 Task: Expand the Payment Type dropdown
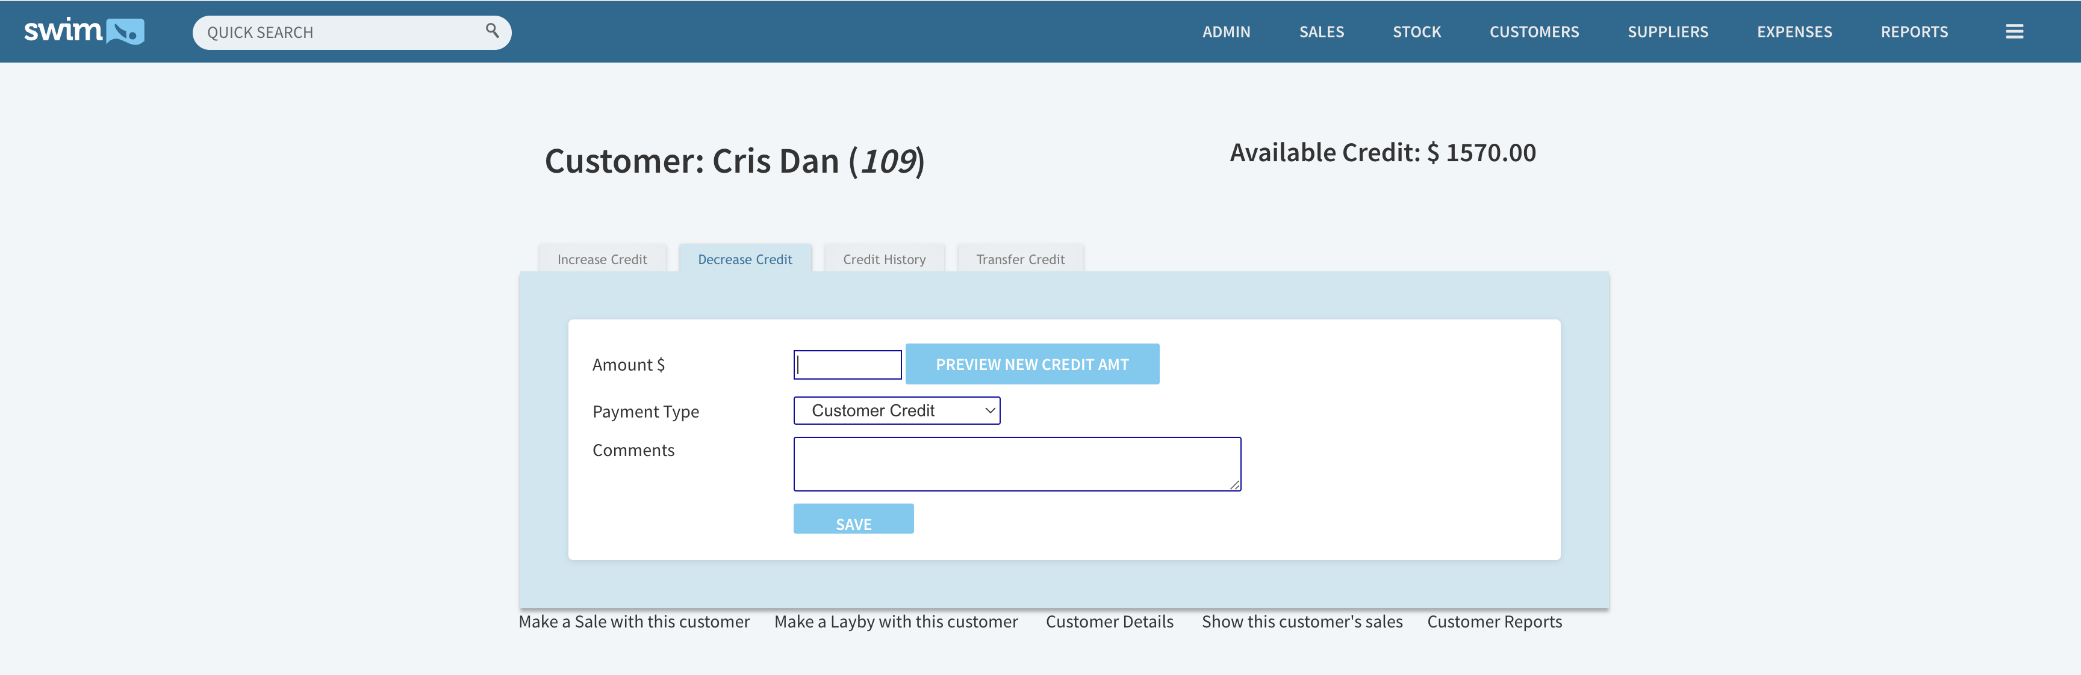coord(897,410)
